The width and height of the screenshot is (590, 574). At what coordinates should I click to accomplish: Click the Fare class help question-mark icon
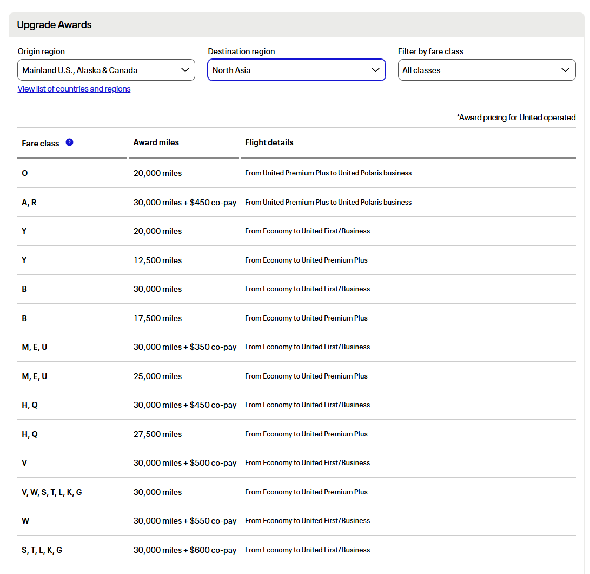coord(69,142)
